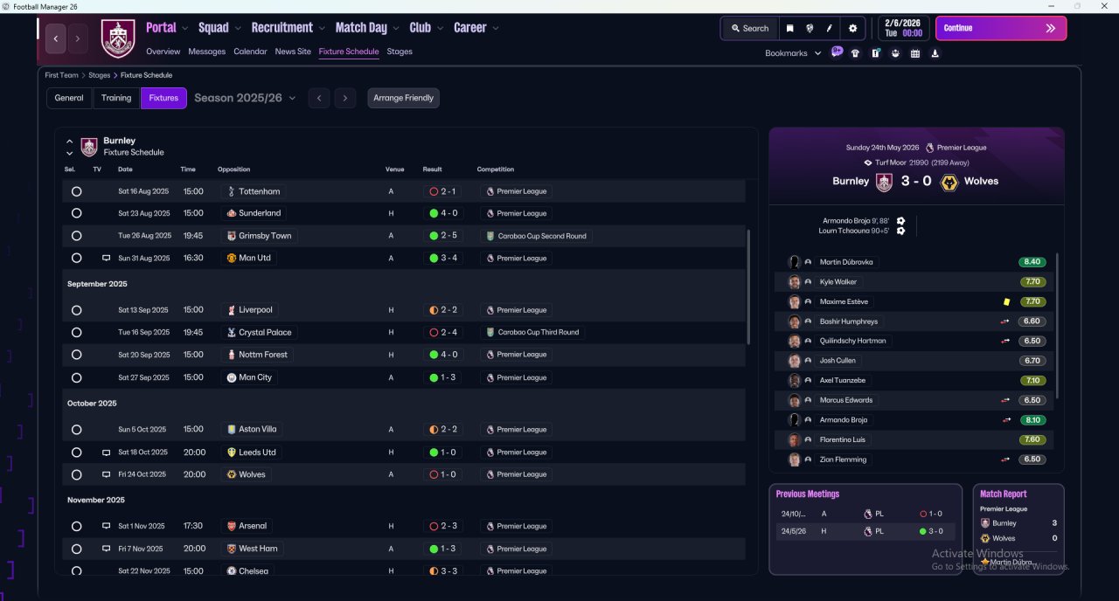
Task: Click the goal icon beside Armando Broja scorer
Action: tap(900, 221)
